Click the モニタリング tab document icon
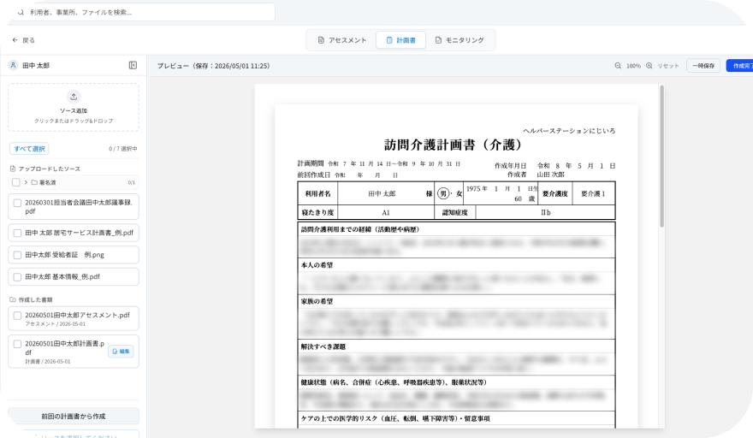This screenshot has width=753, height=438. 438,40
